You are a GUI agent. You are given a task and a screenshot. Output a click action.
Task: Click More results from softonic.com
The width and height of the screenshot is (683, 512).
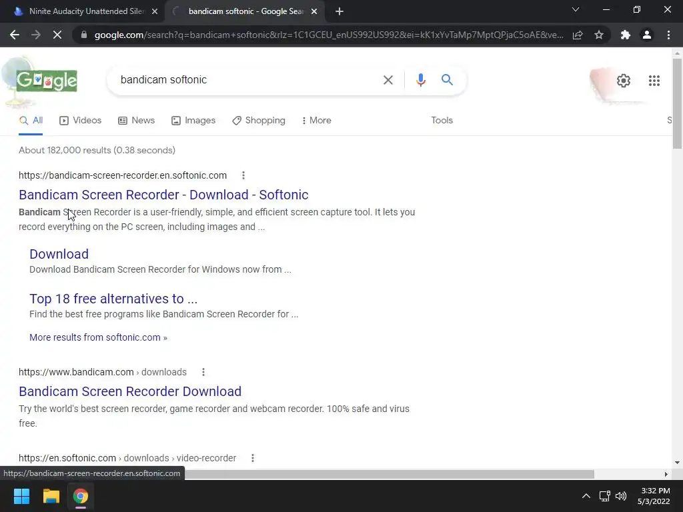tap(98, 337)
